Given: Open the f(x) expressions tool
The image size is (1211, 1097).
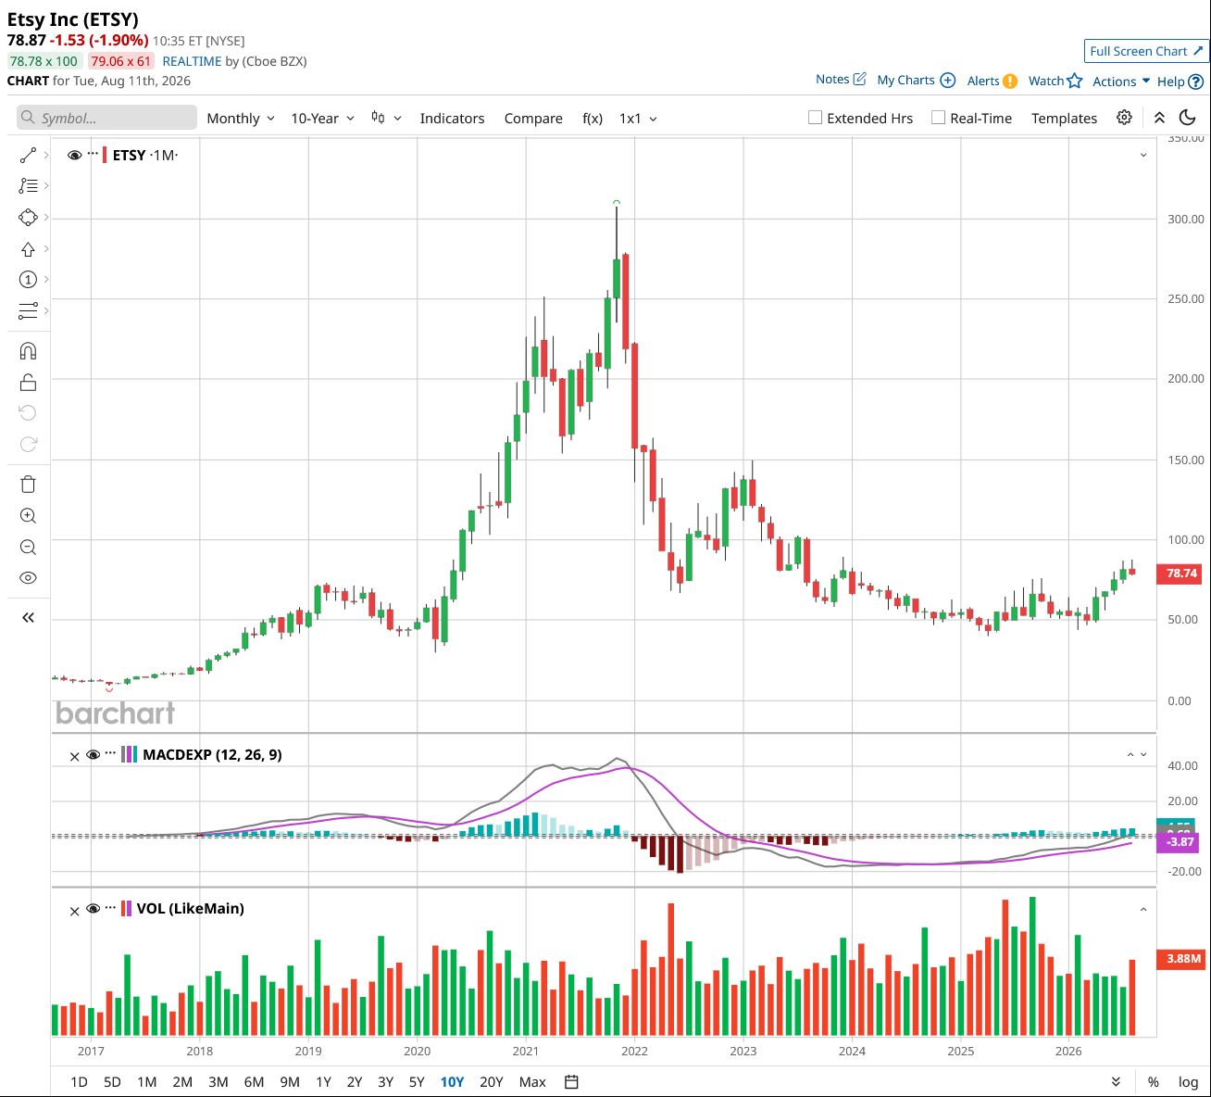Looking at the screenshot, I should 593,118.
